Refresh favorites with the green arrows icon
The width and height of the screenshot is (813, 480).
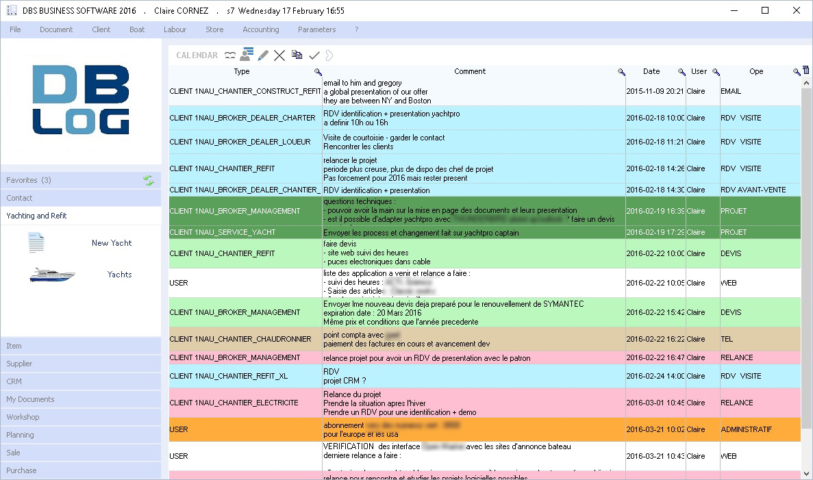(149, 180)
